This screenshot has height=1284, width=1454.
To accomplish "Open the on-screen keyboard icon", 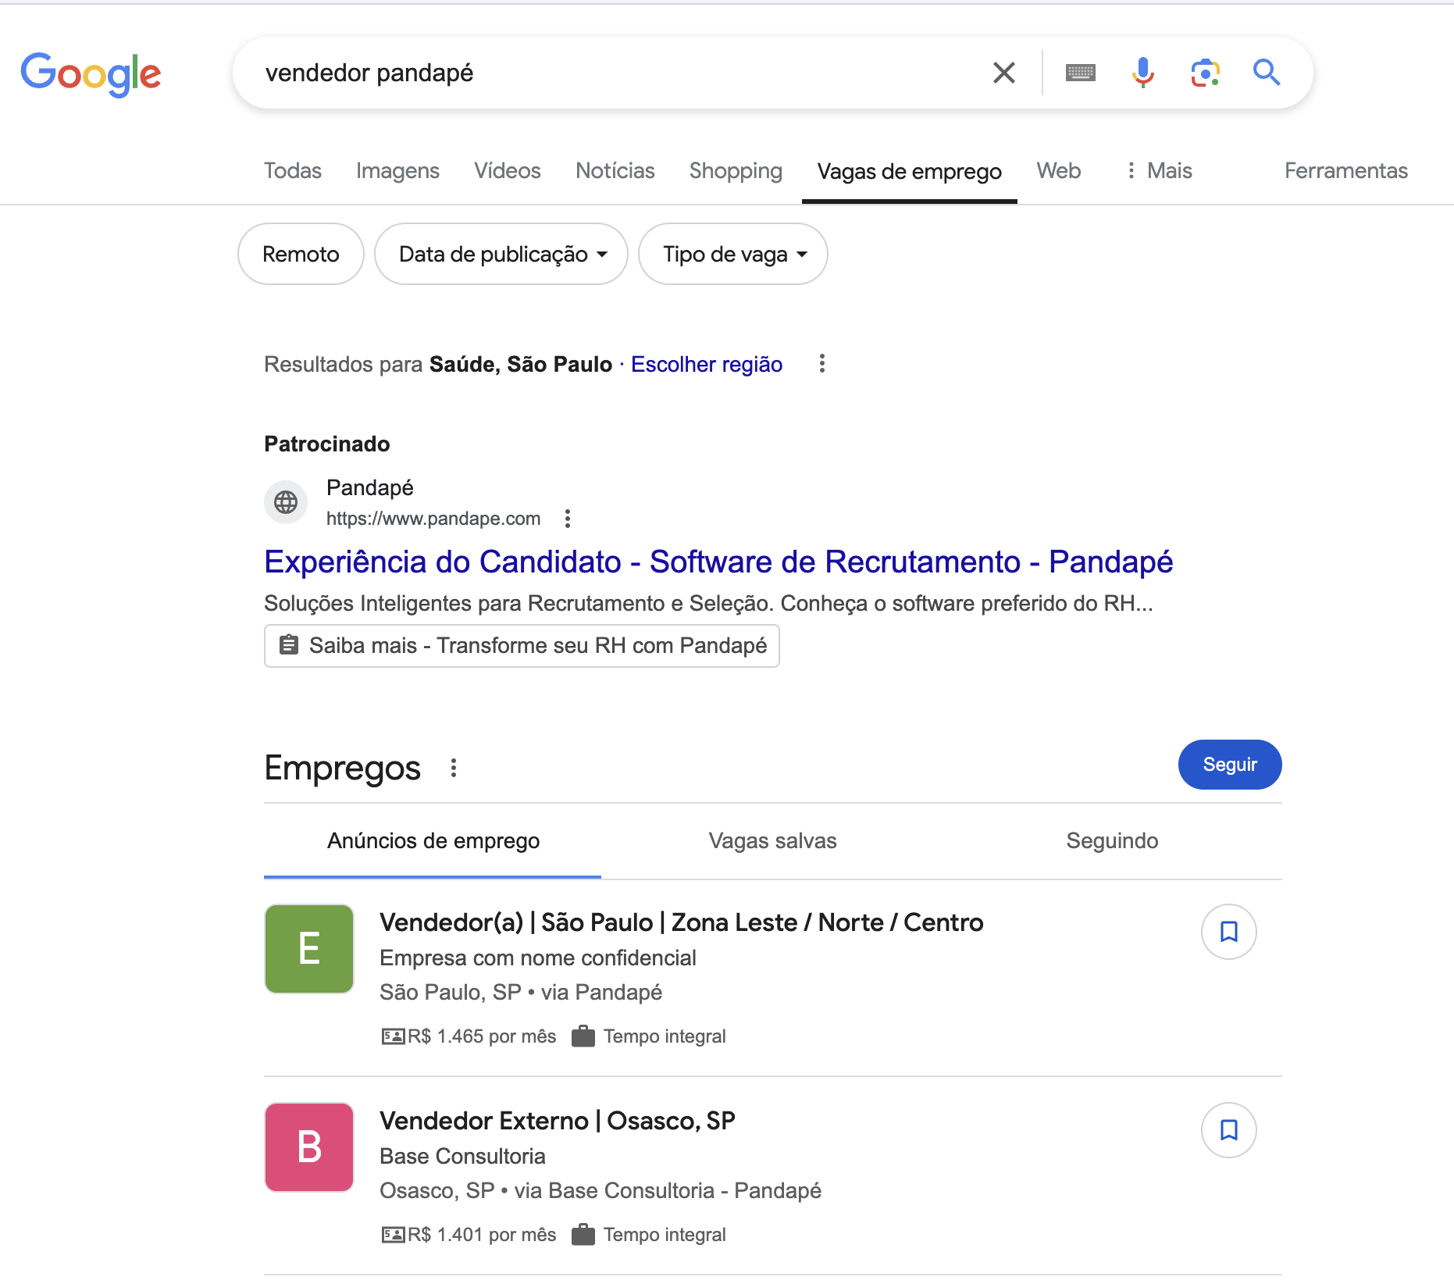I will [x=1080, y=73].
